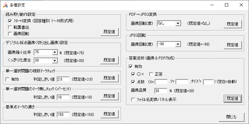Open the 画像縮小比率 dropdown

pyautogui.click(x=55, y=52)
